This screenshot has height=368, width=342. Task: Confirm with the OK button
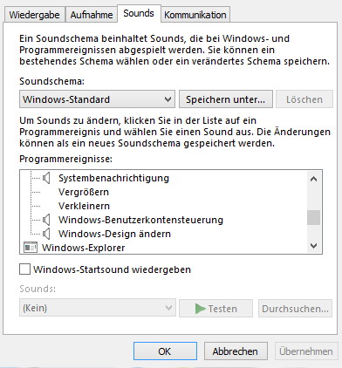pos(165,351)
